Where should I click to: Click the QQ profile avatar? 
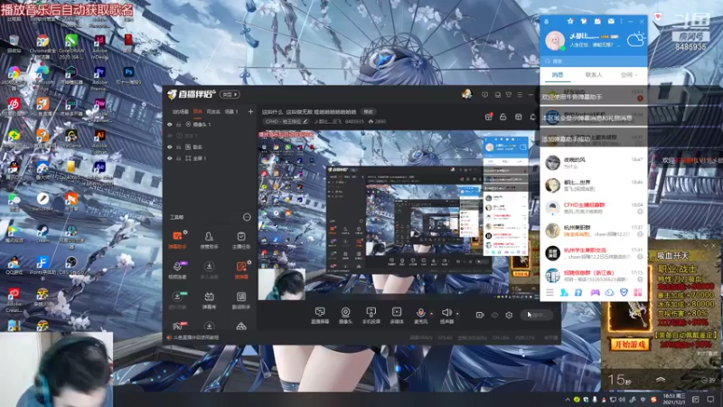tap(555, 40)
